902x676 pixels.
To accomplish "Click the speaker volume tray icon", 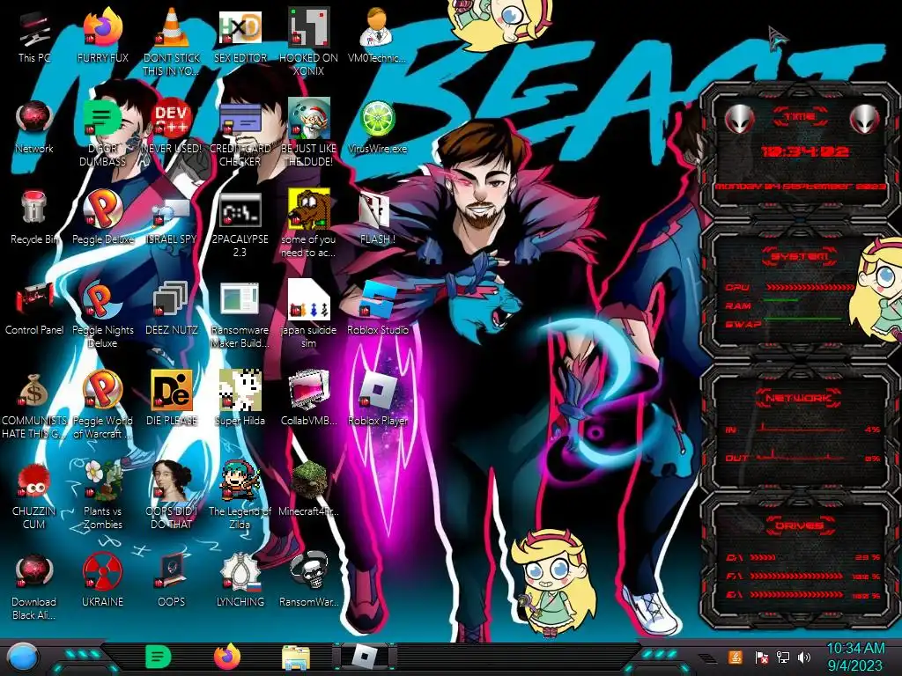I will pos(804,657).
